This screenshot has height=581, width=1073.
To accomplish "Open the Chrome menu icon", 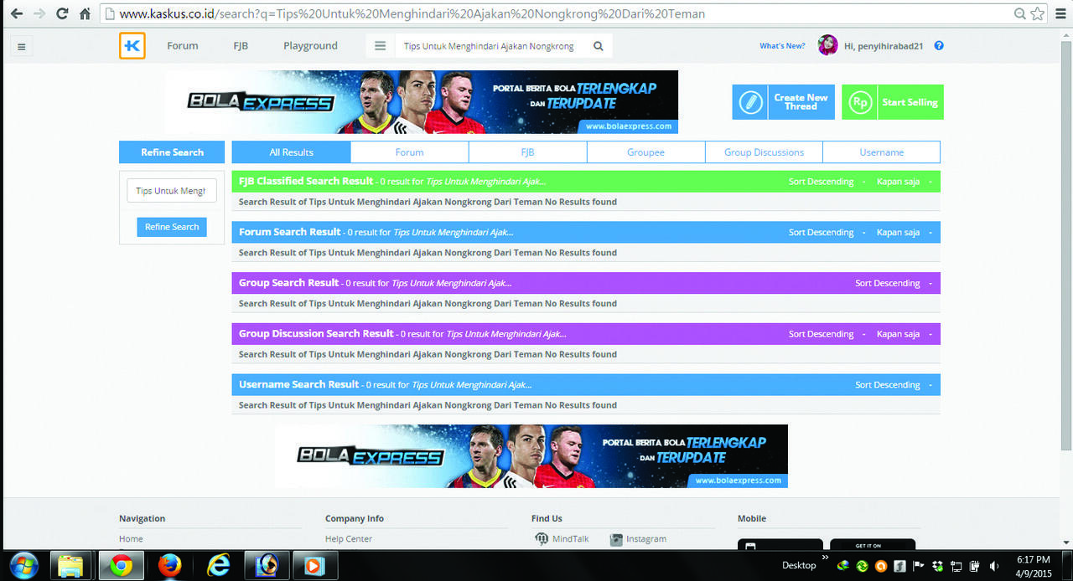I will (1060, 13).
